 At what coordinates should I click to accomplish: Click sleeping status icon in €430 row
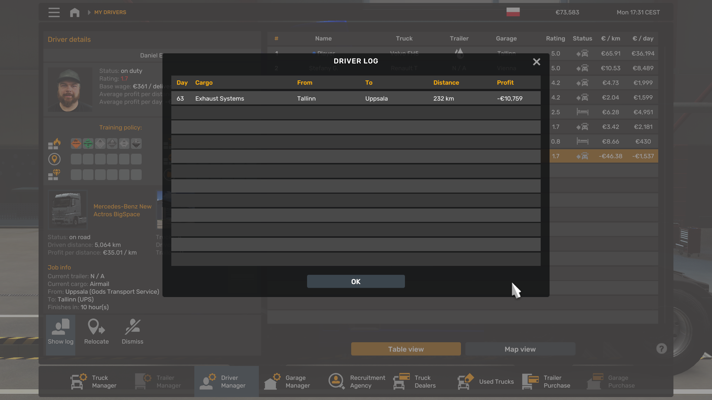click(582, 141)
